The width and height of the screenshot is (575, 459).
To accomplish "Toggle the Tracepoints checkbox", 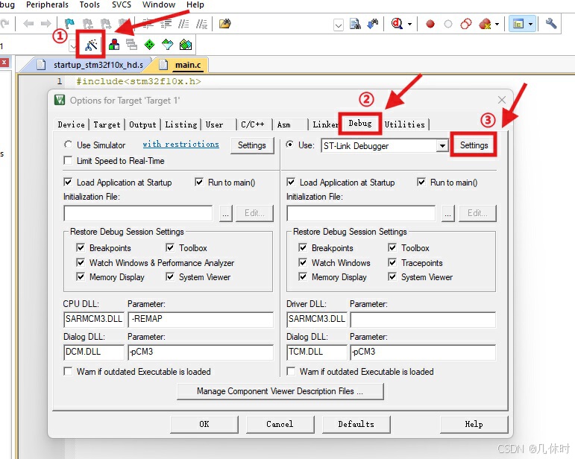I will click(x=392, y=262).
